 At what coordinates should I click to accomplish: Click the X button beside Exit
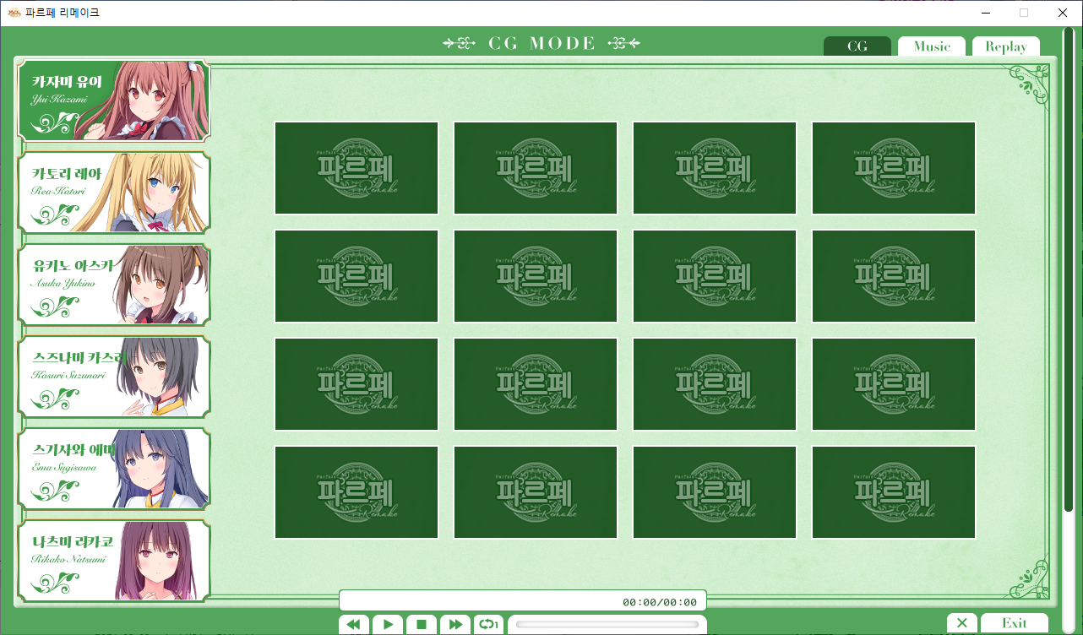[962, 623]
